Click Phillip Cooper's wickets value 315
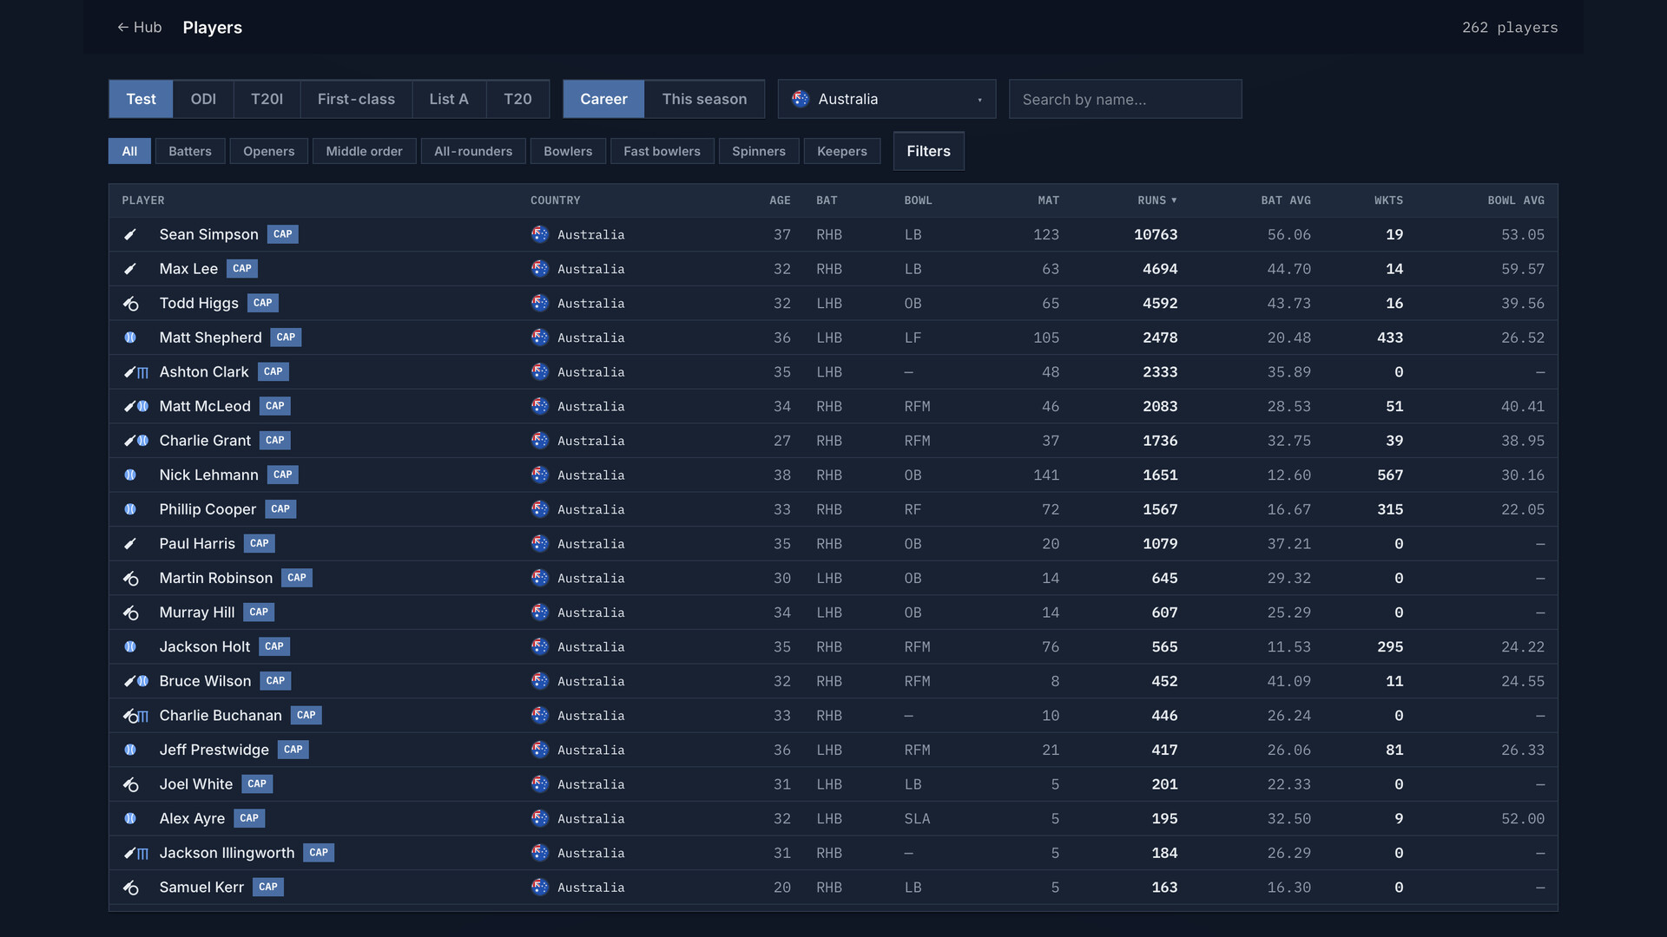Screen dimensions: 1667x937 [1390, 509]
